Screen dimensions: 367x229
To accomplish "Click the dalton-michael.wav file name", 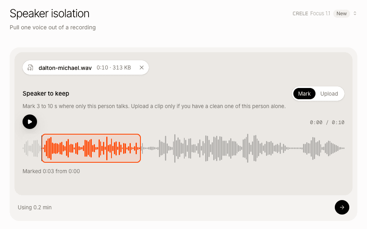I will click(x=65, y=68).
